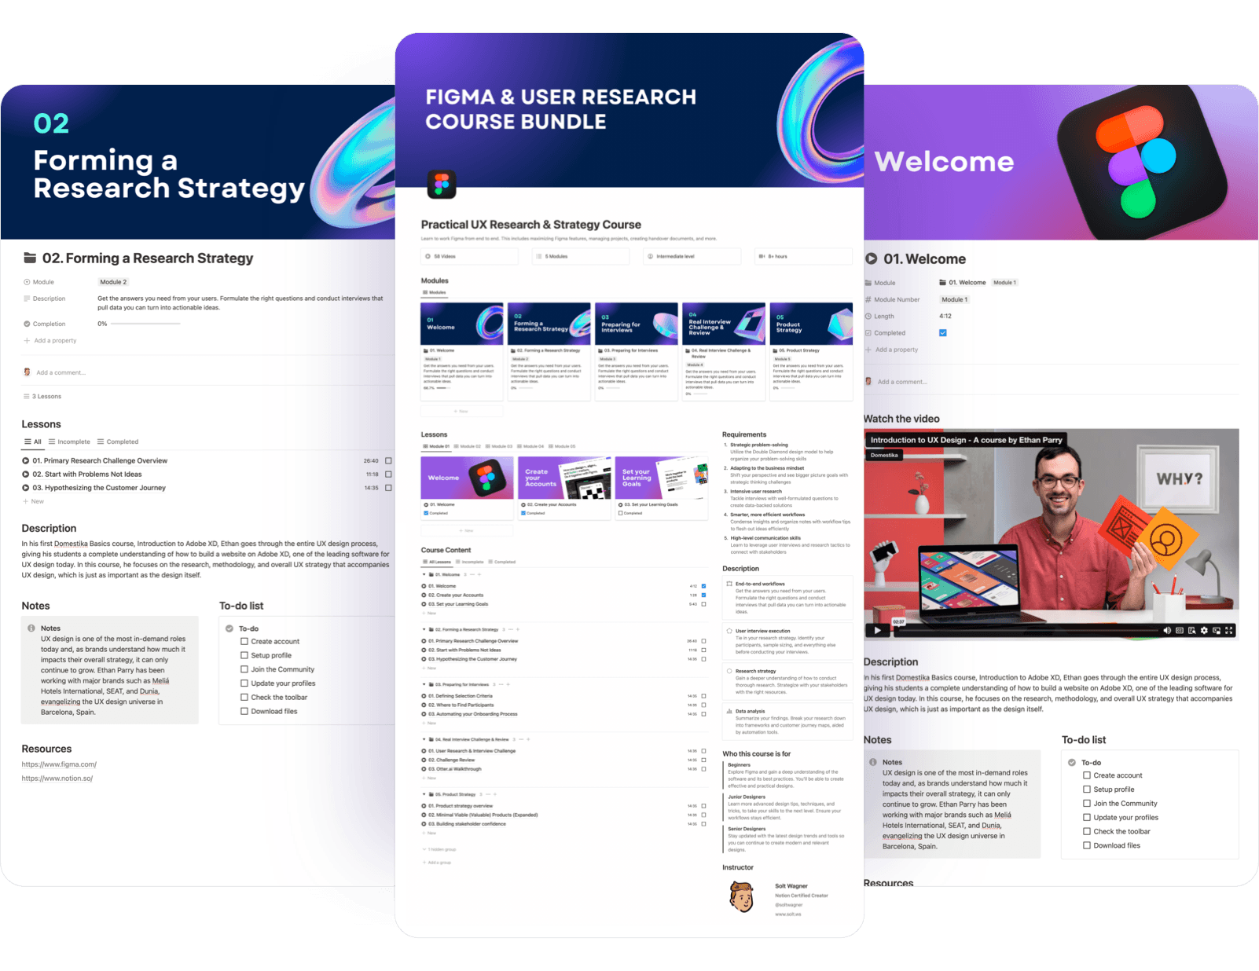The image size is (1259, 971).
Task: Click the play icon next to 01. Welcome title
Action: (871, 258)
